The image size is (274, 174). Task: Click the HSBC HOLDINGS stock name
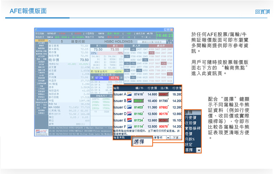[118, 42]
